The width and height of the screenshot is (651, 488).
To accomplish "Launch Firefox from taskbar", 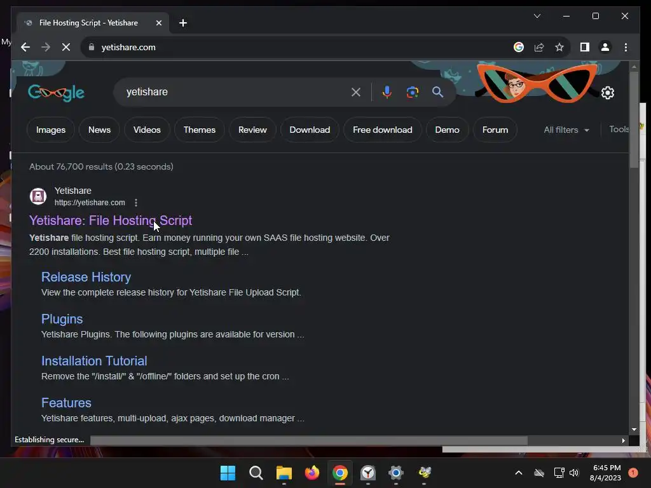I will point(312,473).
